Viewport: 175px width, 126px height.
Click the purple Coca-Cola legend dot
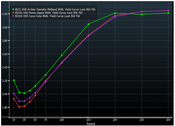coord(13,16)
